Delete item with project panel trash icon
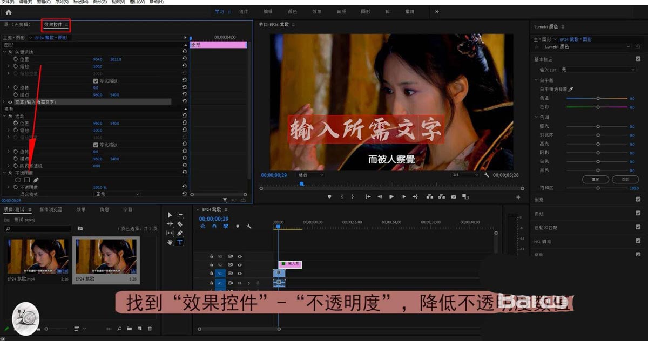The width and height of the screenshot is (648, 341). point(150,328)
